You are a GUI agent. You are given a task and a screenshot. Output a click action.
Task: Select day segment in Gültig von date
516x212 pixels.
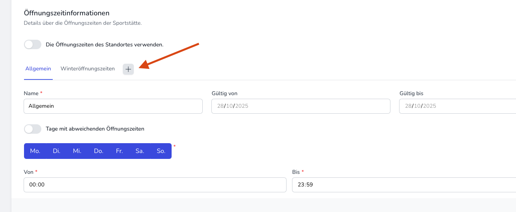coord(220,106)
